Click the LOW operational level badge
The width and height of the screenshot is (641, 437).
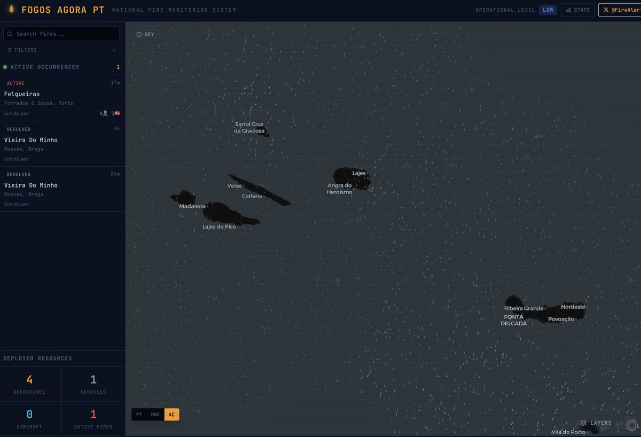click(x=548, y=10)
